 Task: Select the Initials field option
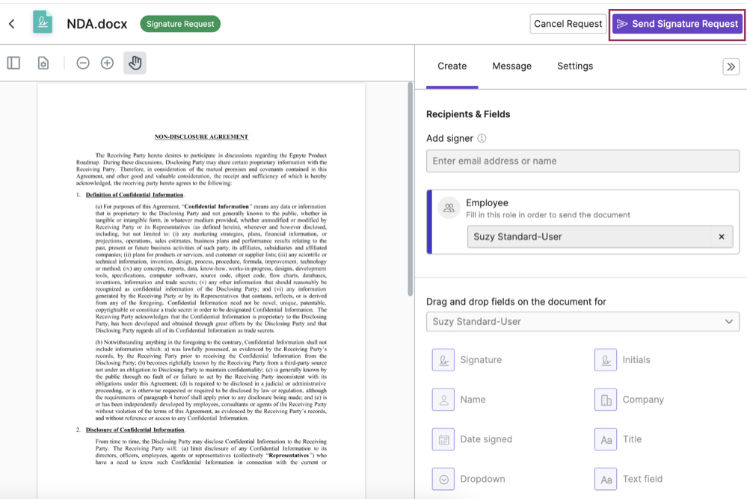click(x=636, y=359)
